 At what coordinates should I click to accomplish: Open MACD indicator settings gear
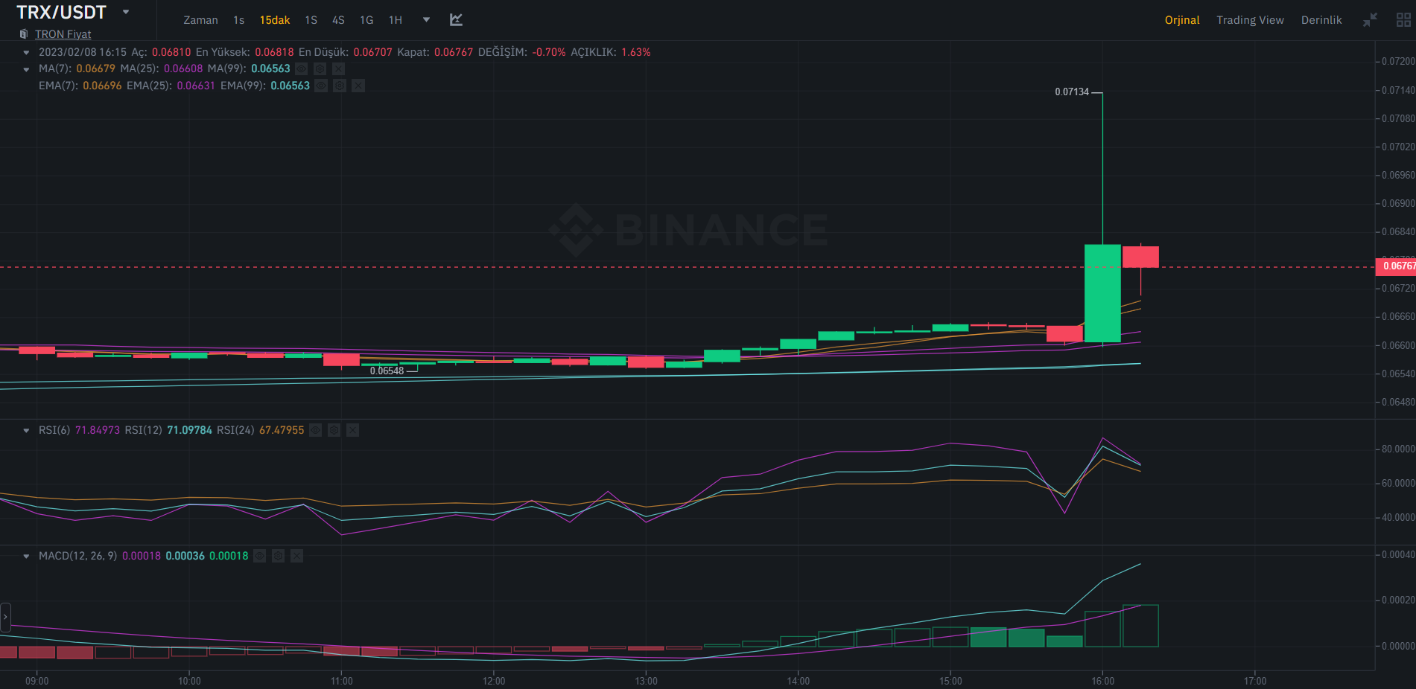pos(278,556)
